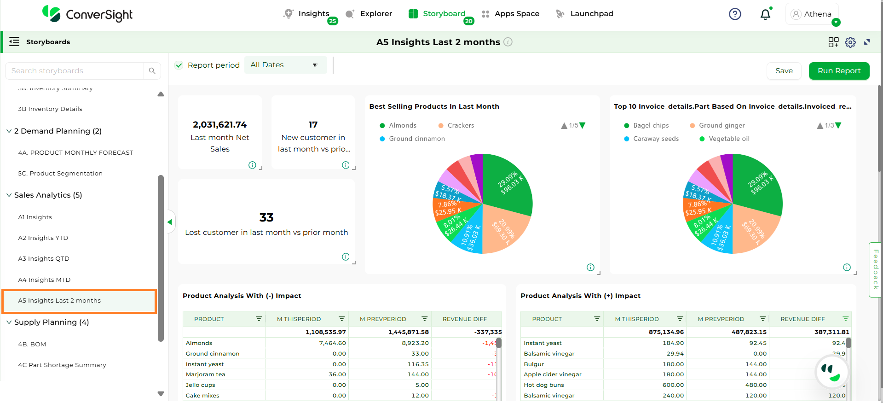Collapse the 2 Demand Planning group

pos(9,131)
